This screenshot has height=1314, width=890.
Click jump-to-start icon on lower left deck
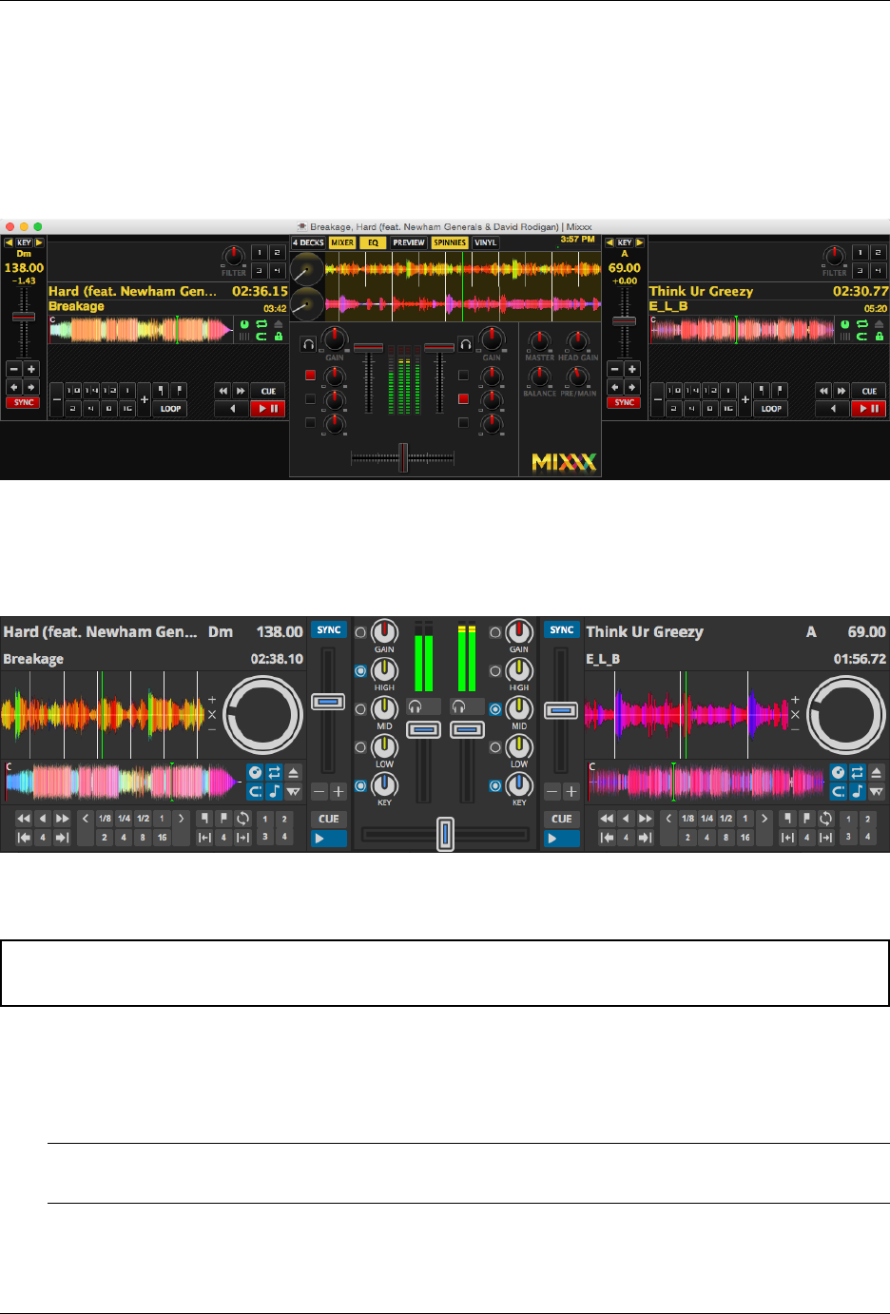[x=24, y=838]
